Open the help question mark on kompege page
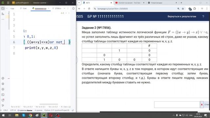Screen dimensions: 210x118 point(203,16)
